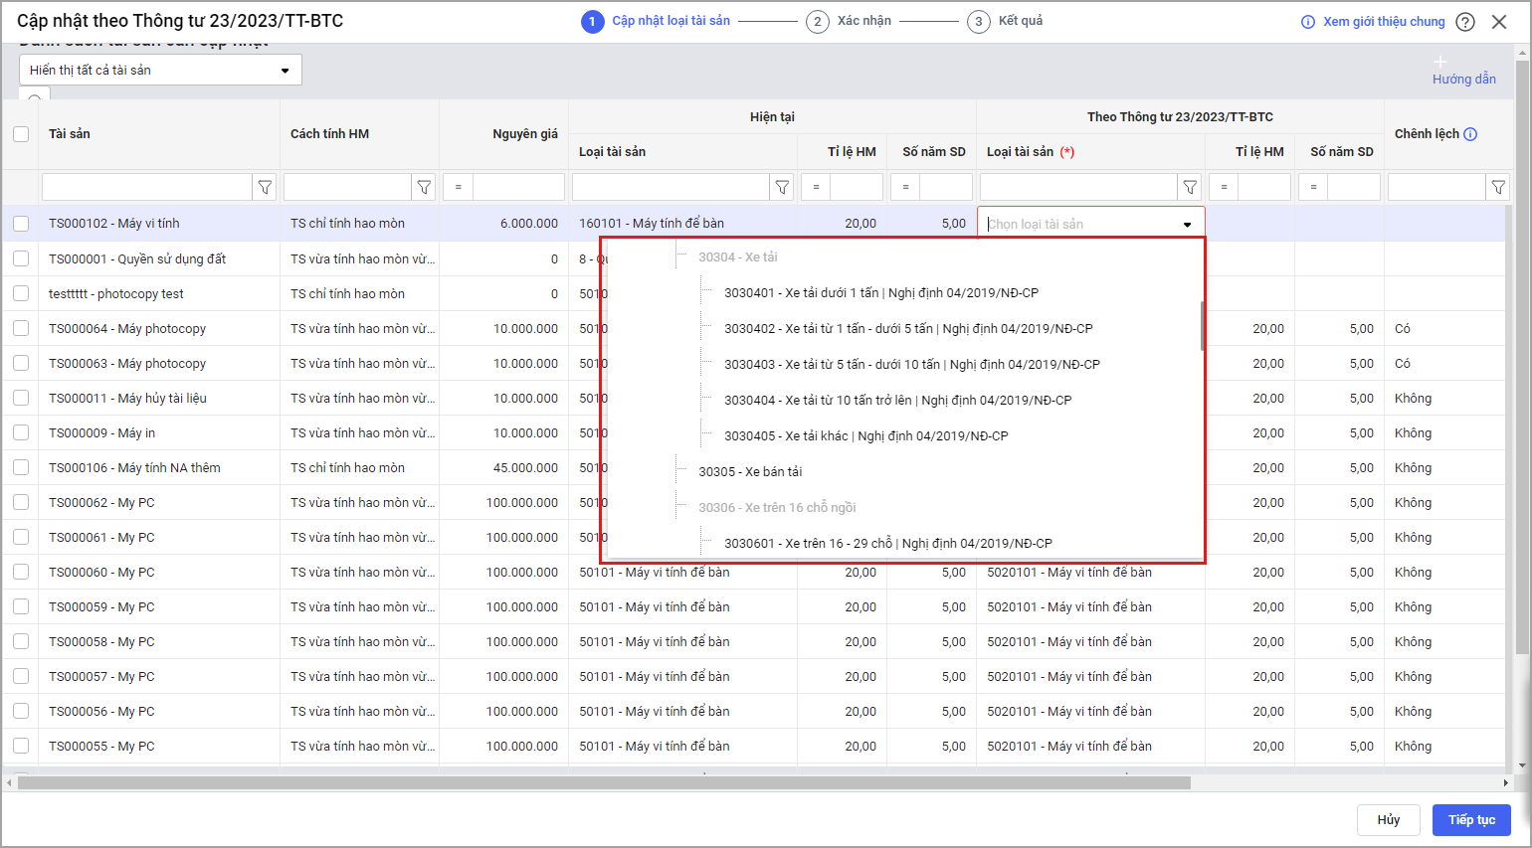Select 3030401 - Xe tải dưới 1 tấn

pyautogui.click(x=880, y=293)
